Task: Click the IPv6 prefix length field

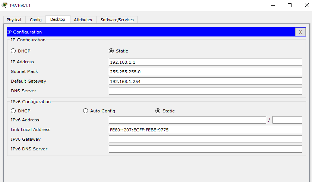Action: 287,120
